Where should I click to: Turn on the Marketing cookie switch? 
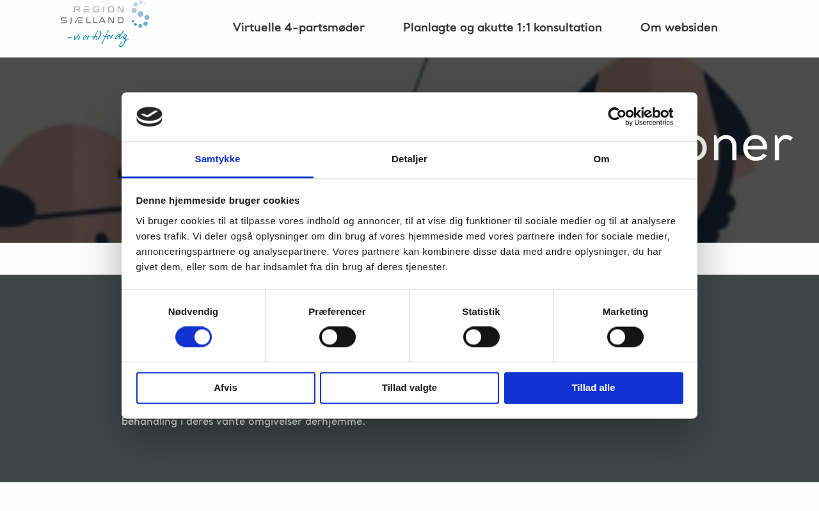point(625,337)
